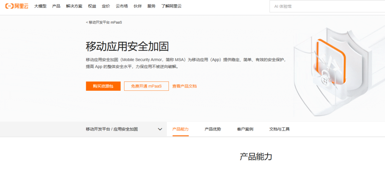Switch to the 客户案例 tab
This screenshot has height=176, width=385.
(245, 129)
